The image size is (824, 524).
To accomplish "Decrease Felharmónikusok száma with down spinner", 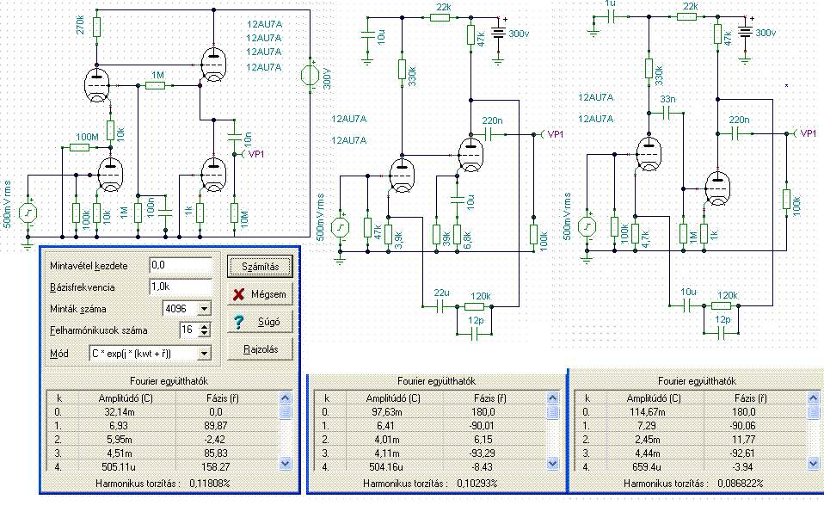I will [205, 333].
